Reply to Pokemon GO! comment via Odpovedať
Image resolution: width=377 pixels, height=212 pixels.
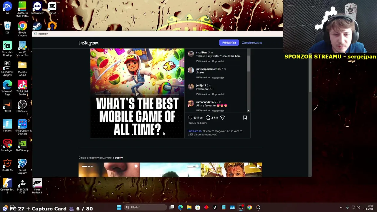tap(218, 94)
